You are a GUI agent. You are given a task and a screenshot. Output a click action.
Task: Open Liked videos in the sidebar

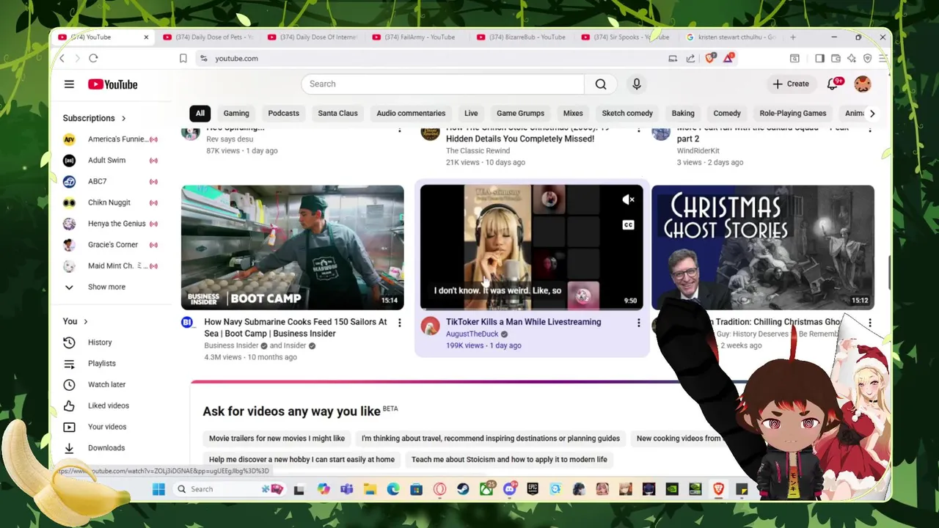(x=108, y=406)
